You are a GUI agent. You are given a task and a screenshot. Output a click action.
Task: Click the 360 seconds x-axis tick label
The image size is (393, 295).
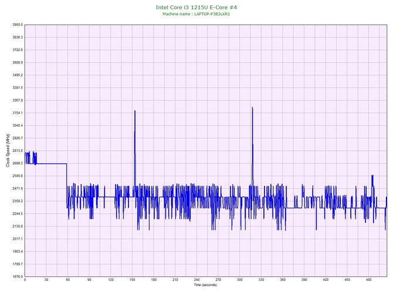pyautogui.click(x=283, y=280)
